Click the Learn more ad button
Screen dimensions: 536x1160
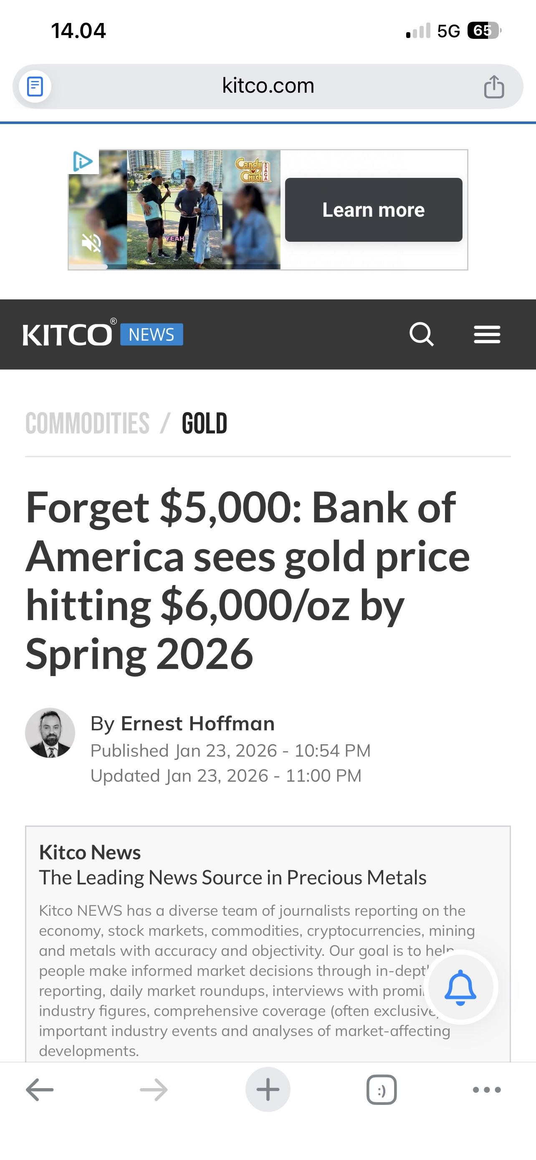point(374,210)
